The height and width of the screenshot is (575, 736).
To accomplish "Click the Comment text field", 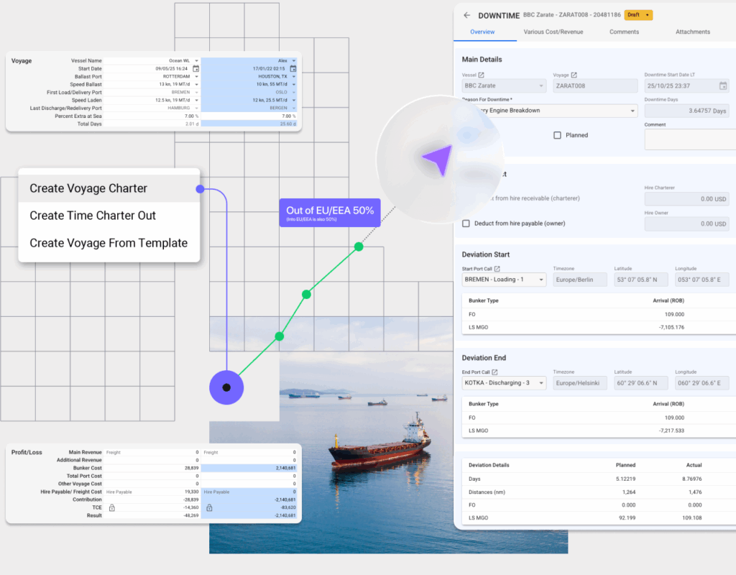I will tap(690, 139).
